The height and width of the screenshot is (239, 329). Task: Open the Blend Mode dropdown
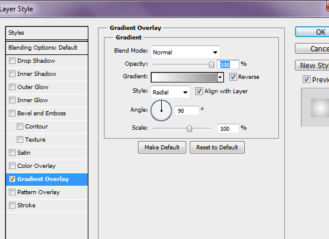185,52
